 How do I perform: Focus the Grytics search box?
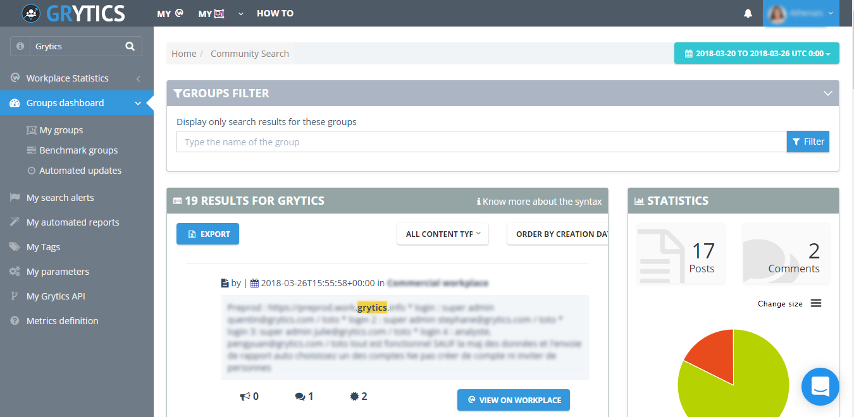(76, 46)
